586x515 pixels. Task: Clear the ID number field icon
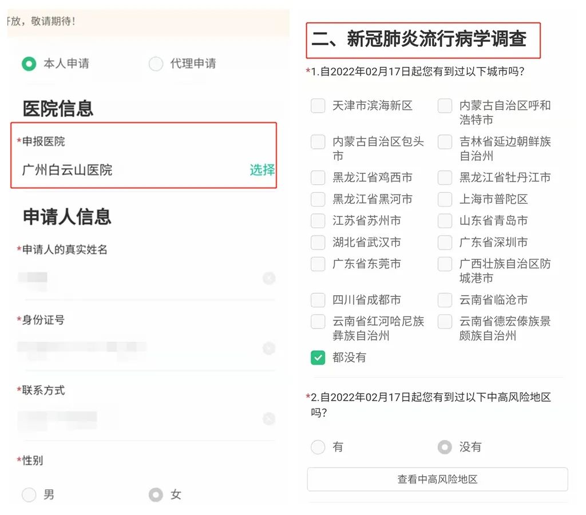269,348
